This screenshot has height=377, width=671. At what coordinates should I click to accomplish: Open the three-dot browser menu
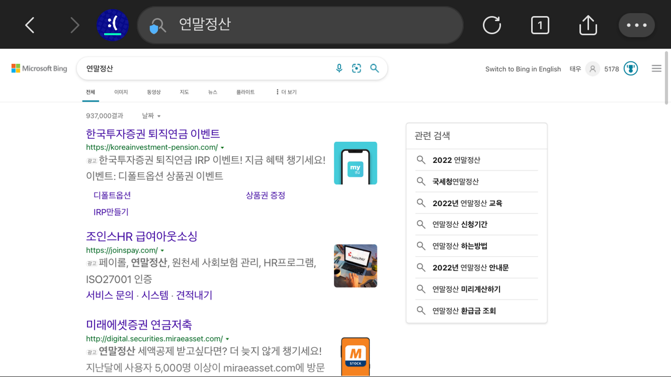tap(636, 25)
